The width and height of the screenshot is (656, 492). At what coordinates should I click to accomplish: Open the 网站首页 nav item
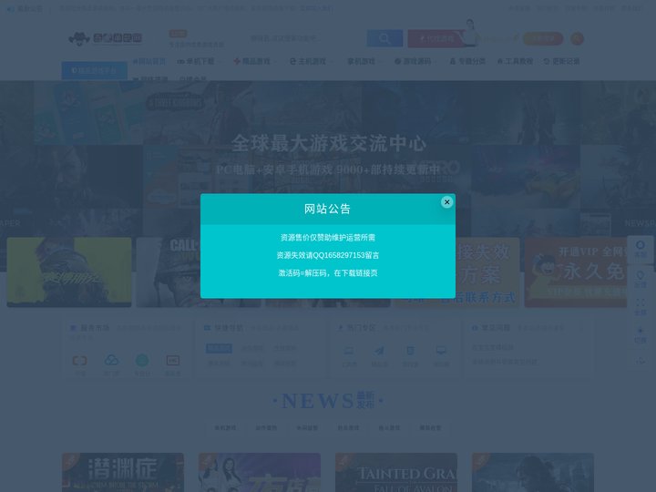click(149, 62)
